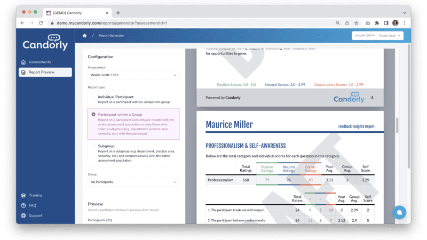
Task: Click the address bar URL
Action: [112, 23]
